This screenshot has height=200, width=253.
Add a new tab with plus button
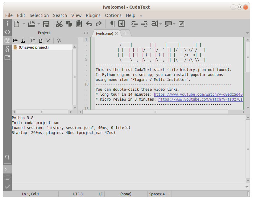[x=125, y=33]
